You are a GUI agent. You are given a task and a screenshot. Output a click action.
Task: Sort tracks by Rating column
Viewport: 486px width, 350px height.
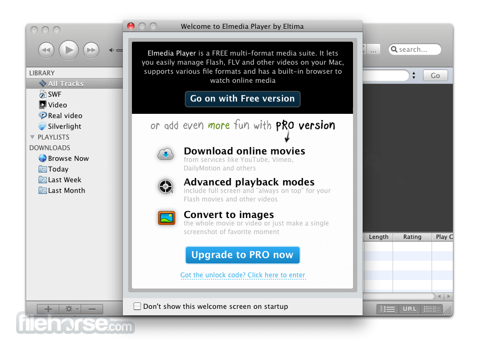(412, 237)
